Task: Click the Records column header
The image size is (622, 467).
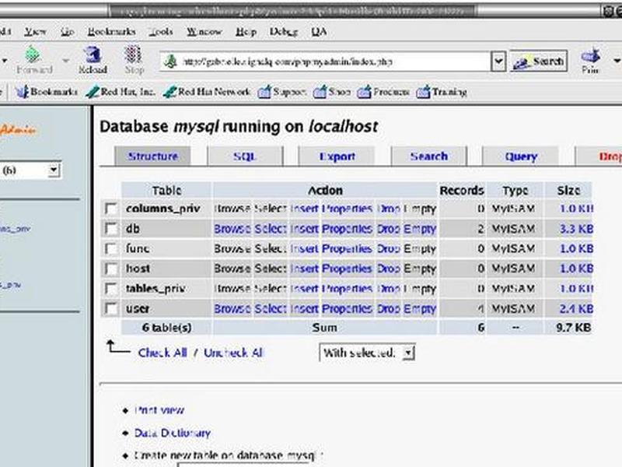Action: 462,190
